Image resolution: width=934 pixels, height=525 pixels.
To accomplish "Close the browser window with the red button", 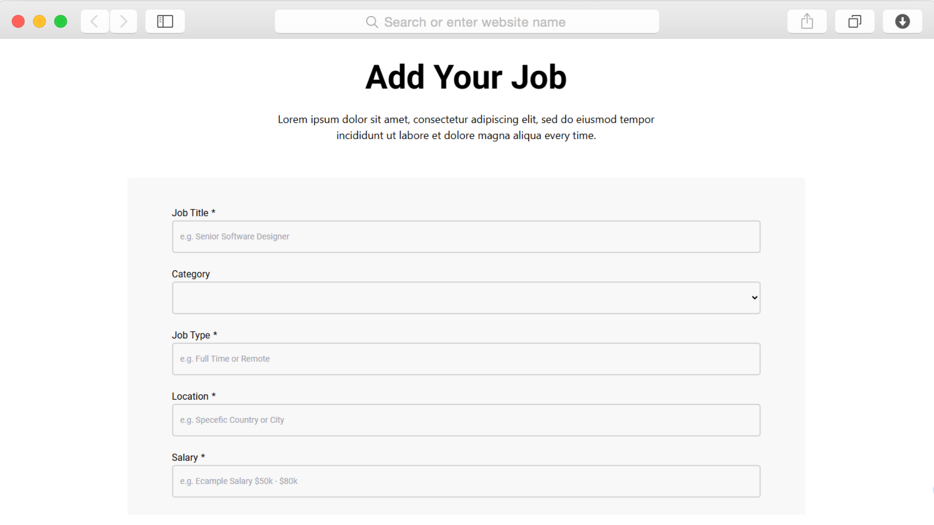I will [x=18, y=21].
